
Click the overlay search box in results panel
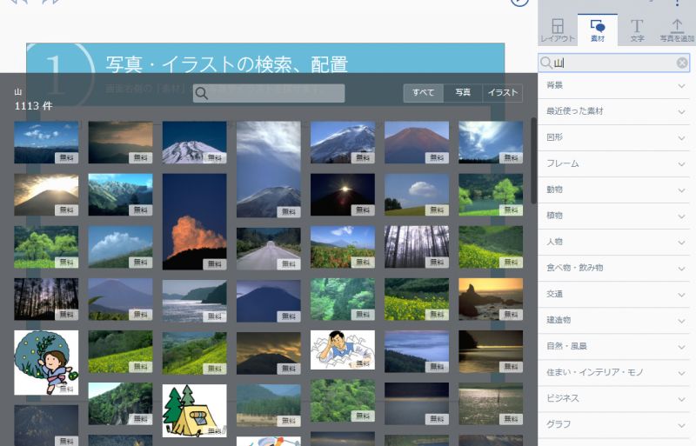269,93
